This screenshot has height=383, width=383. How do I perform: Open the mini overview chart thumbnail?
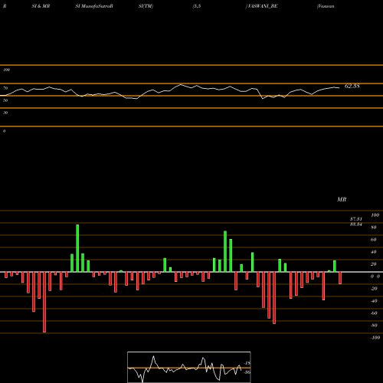pos(189,367)
